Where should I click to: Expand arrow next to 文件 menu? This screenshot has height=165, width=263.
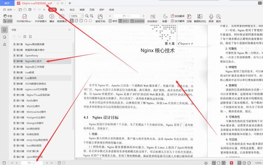[14, 10]
